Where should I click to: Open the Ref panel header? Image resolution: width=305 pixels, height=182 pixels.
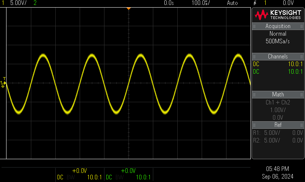click(x=278, y=125)
